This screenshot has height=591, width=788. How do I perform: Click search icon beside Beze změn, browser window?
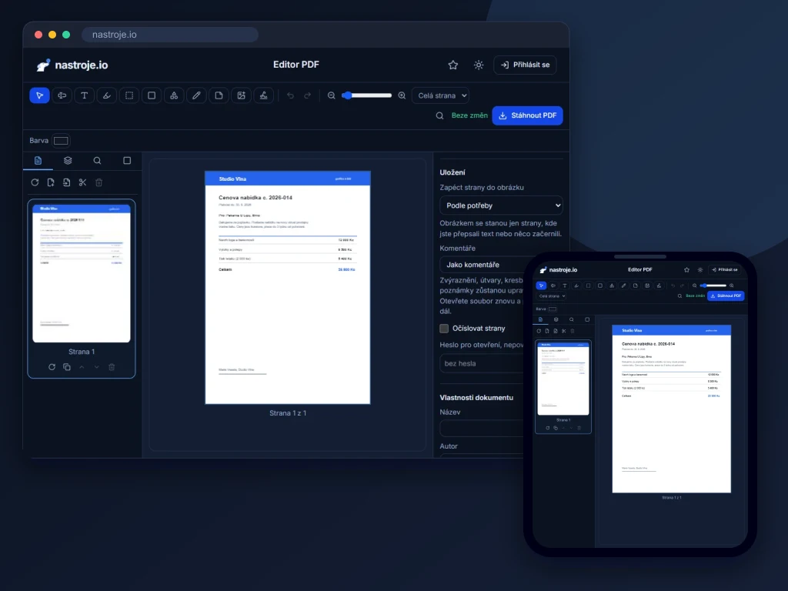click(x=439, y=115)
